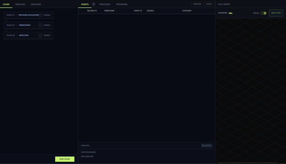The height and width of the screenshot is (164, 286).
Task: Select the Persistence phase label
Action: pyautogui.click(x=25, y=25)
